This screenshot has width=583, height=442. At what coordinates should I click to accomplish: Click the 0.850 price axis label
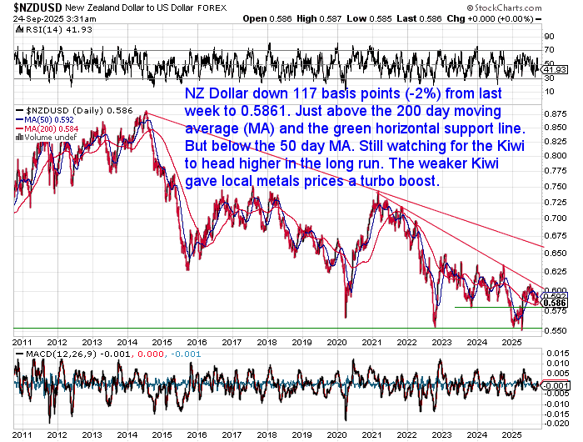(x=556, y=128)
